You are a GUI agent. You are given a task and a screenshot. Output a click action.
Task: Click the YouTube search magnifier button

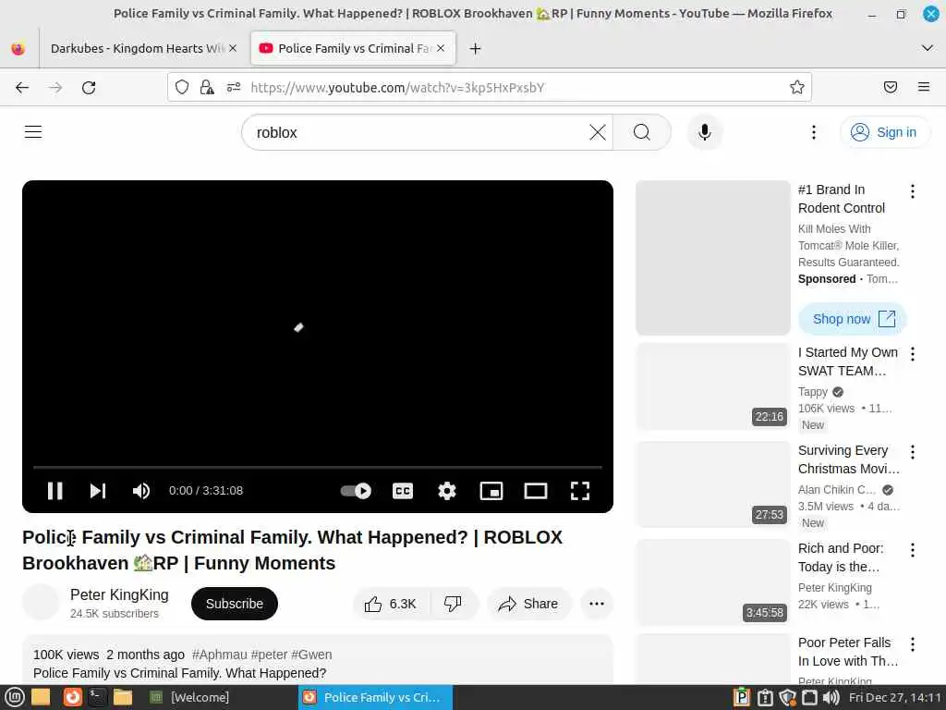click(642, 132)
